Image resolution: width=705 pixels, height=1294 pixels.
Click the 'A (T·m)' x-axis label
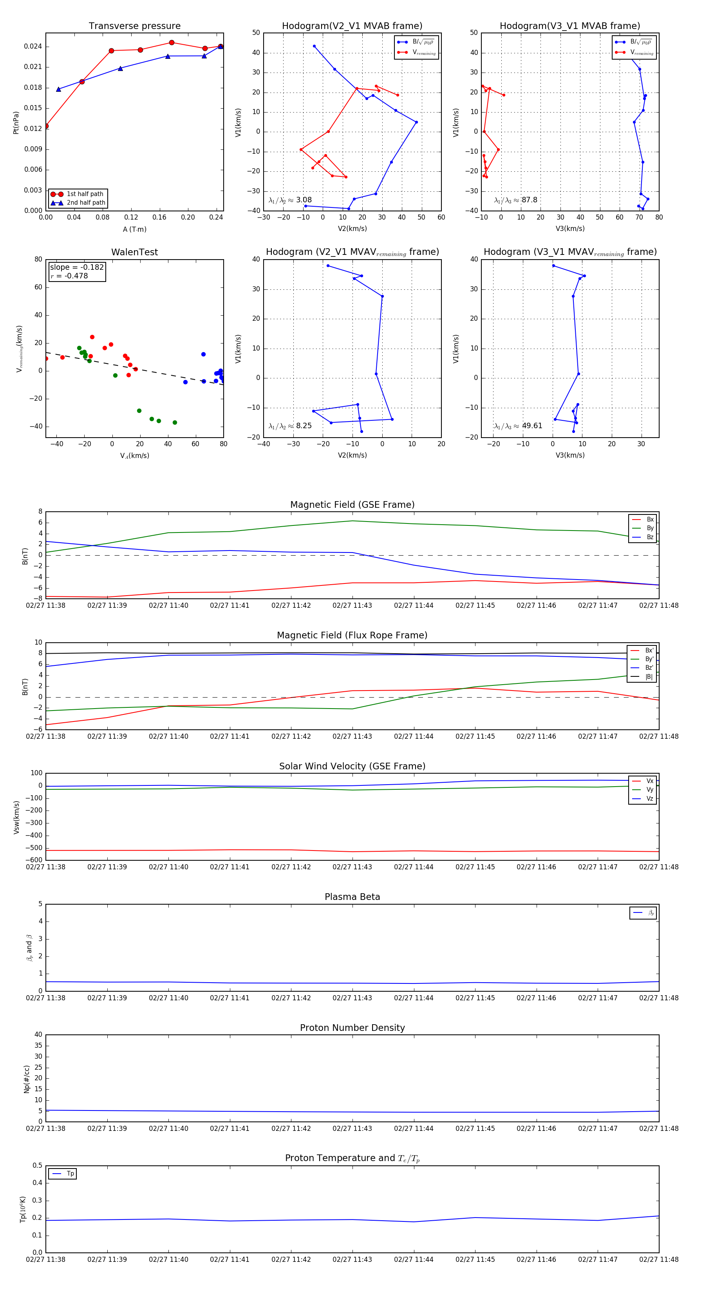(134, 229)
